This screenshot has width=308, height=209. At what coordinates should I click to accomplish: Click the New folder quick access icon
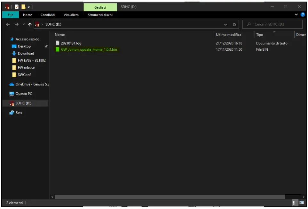23,7
